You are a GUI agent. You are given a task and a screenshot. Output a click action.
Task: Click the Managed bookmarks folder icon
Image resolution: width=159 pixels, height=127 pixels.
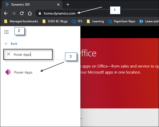6,21
